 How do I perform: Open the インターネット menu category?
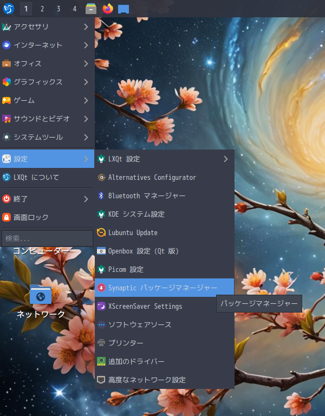click(47, 45)
